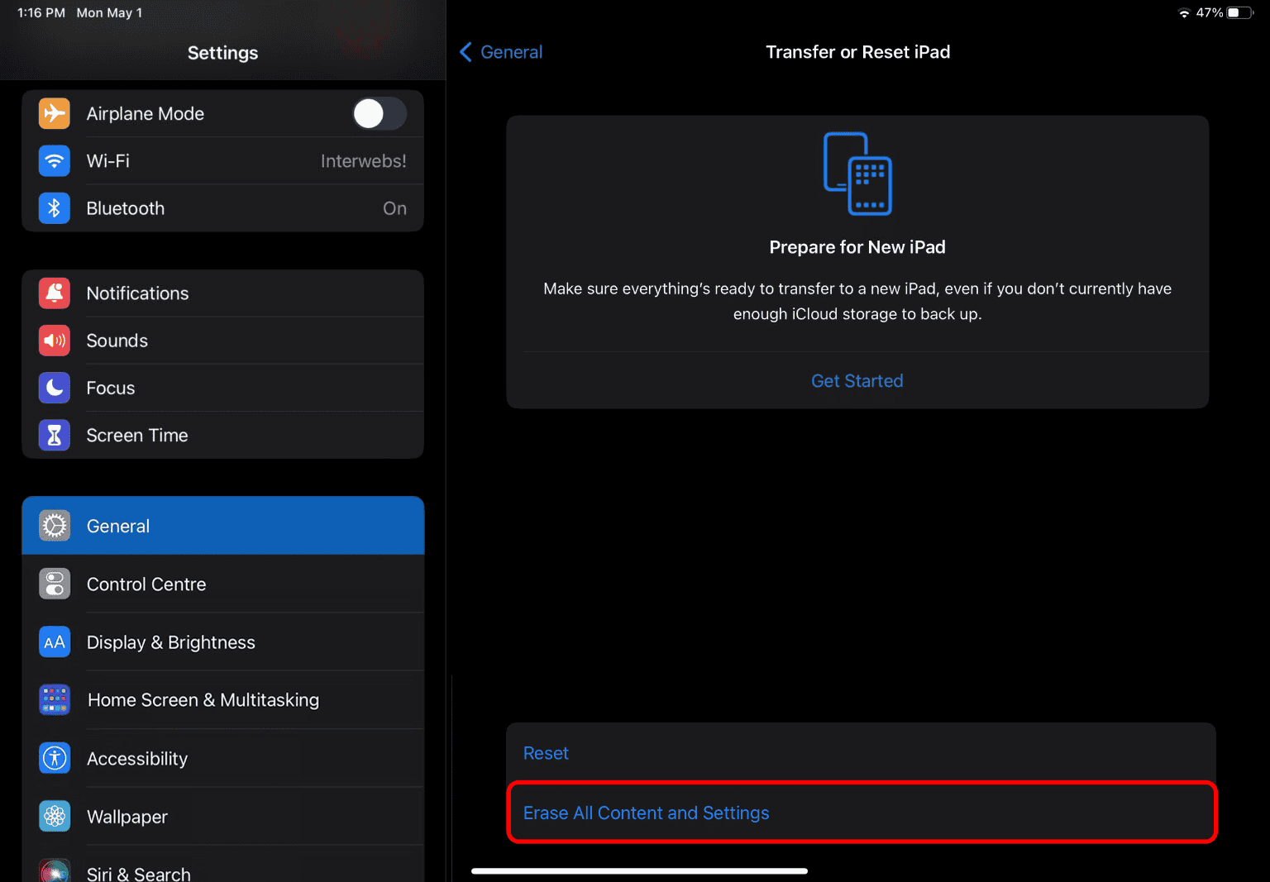Tap the Wi-Fi icon in sidebar
The width and height of the screenshot is (1270, 882).
(55, 160)
